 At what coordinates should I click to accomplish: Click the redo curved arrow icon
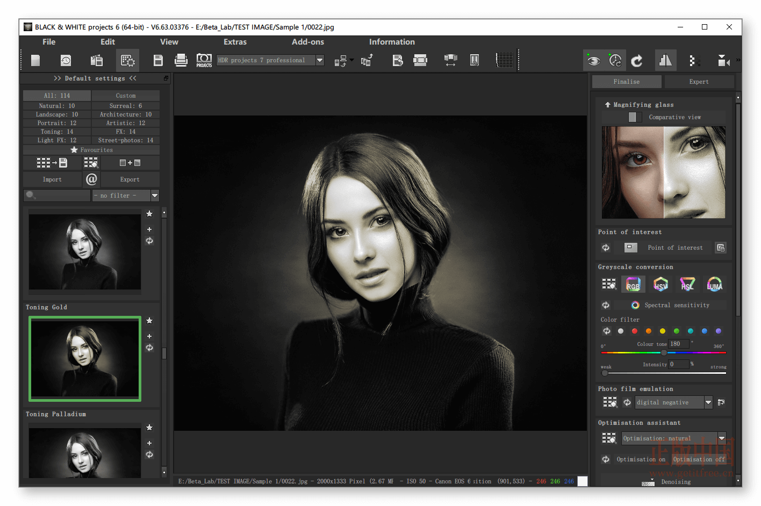[x=637, y=61]
